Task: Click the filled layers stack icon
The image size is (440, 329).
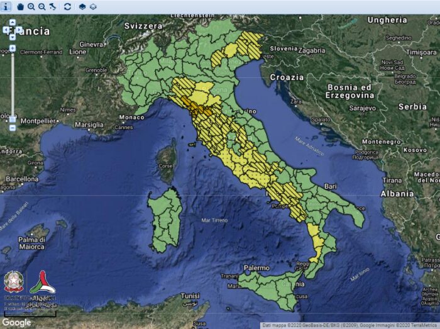Action: pos(82,6)
